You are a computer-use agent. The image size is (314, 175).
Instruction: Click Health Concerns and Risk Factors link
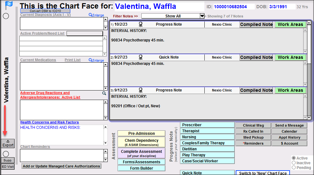[x=49, y=122]
